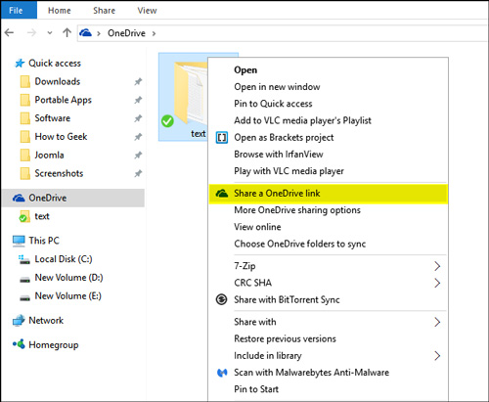489x402 pixels.
Task: Choose Pin to Quick access
Action: [x=273, y=104]
